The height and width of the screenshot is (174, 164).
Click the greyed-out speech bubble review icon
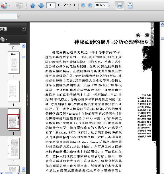pyautogui.click(x=19, y=5)
